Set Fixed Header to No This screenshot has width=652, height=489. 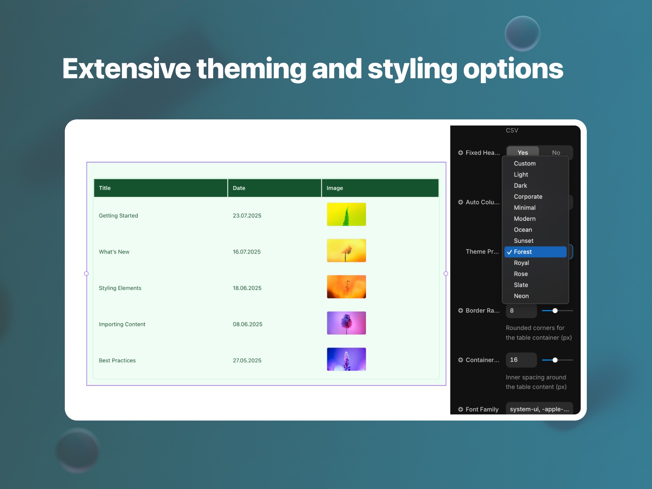click(556, 152)
